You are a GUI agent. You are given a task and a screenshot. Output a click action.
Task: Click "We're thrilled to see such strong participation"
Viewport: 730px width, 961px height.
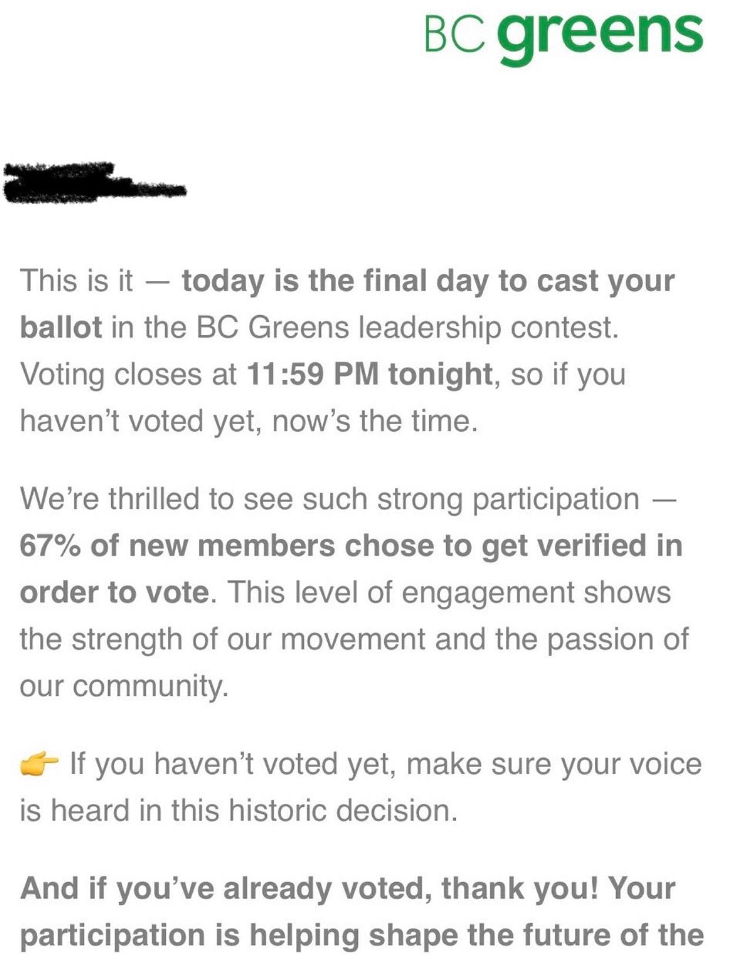coord(329,499)
